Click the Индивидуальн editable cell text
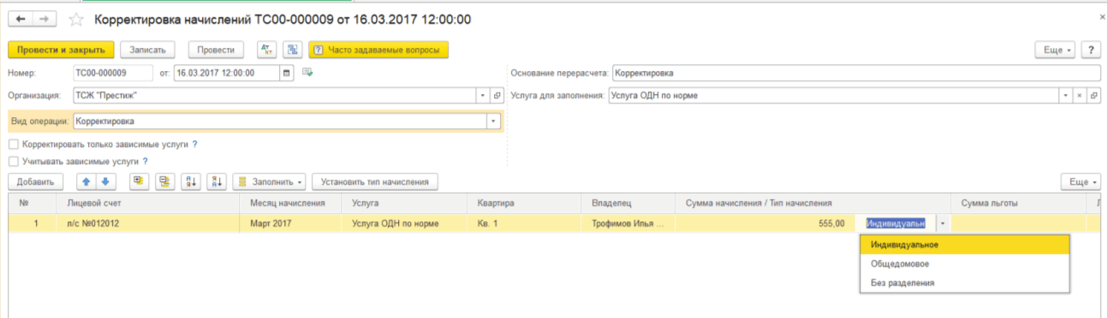 [x=896, y=223]
